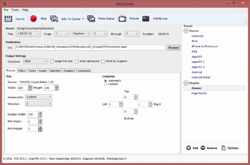
Task: Select the AppleTV 3 preset
Action: tap(198, 67)
